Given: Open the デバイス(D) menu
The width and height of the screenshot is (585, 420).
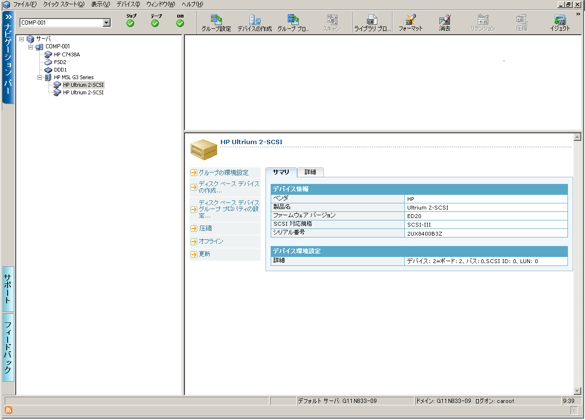Looking at the screenshot, I should pos(128,4).
